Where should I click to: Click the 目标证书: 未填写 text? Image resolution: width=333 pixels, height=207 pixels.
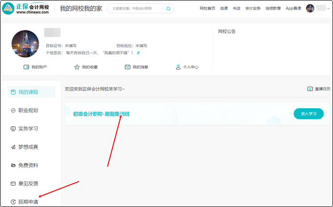[x=61, y=46]
